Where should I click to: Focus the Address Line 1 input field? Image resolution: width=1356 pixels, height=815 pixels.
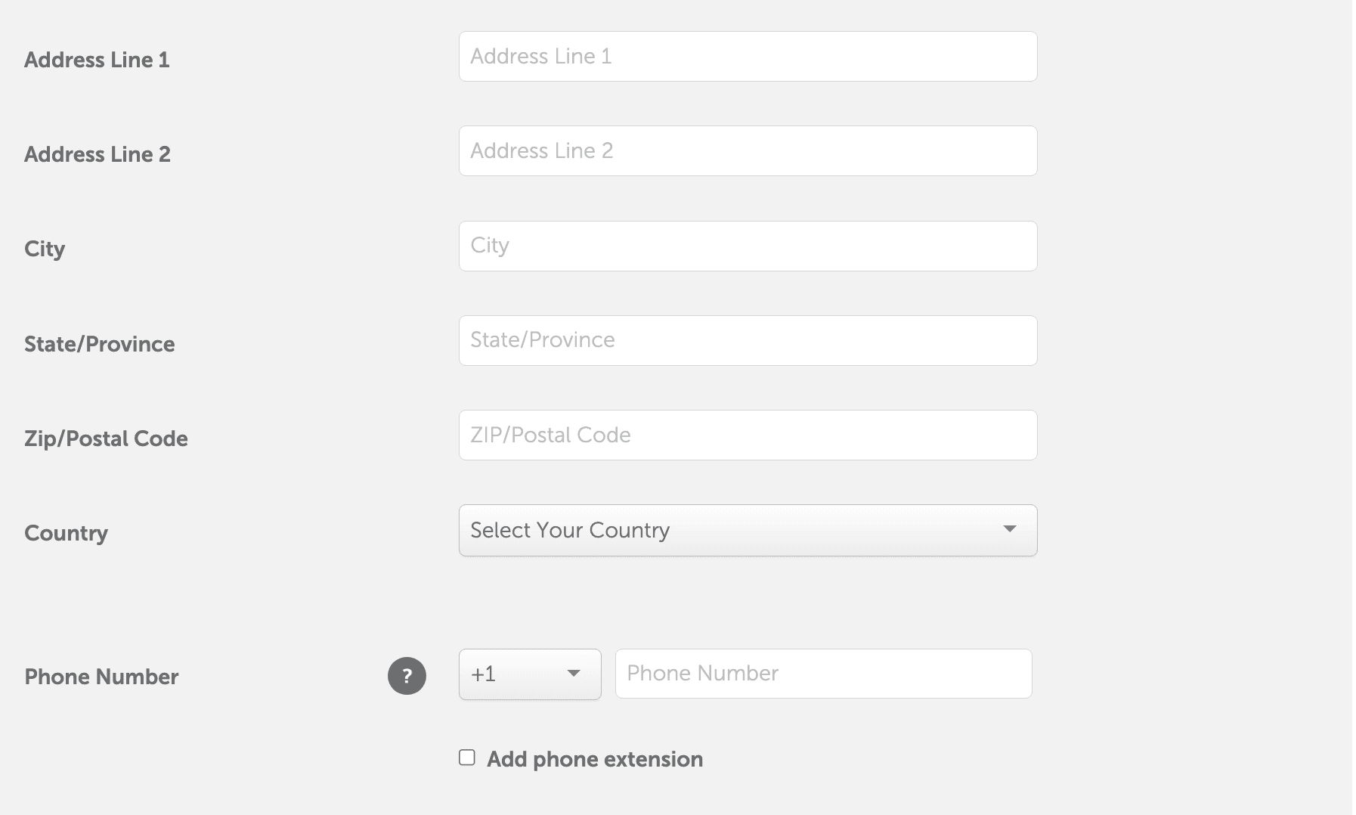point(747,57)
